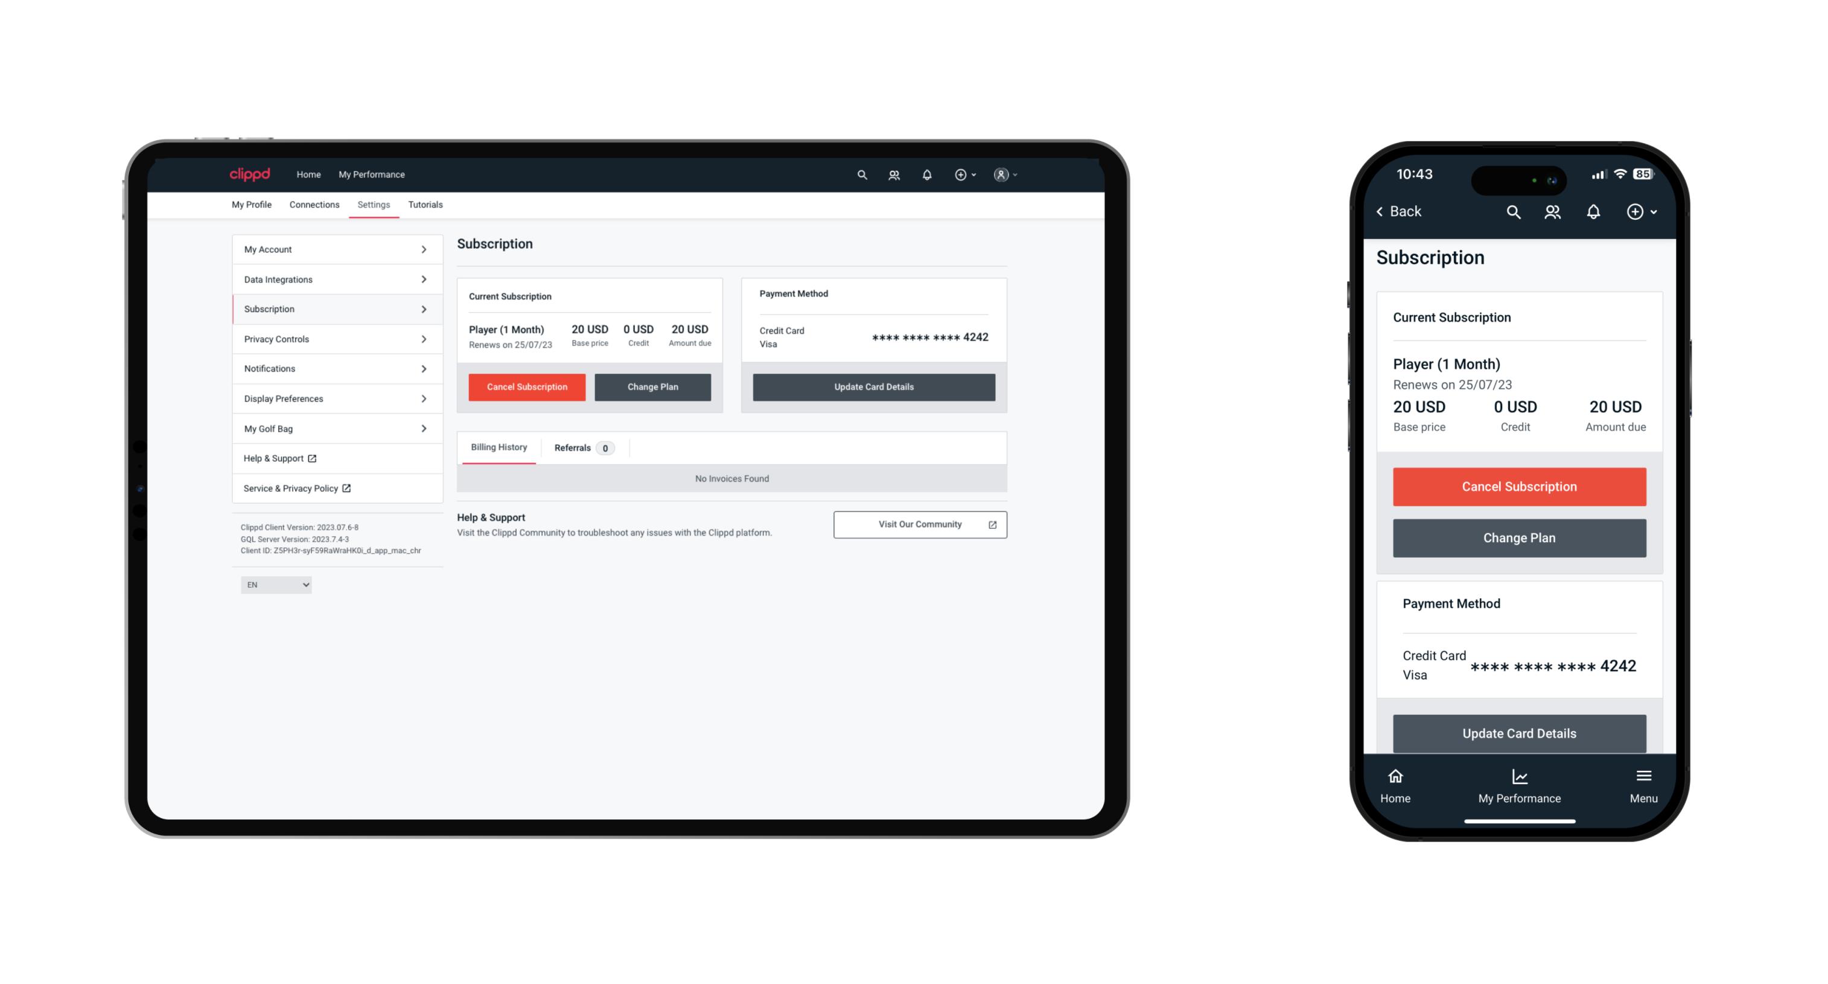Click the notifications bell icon
The image size is (1828, 984).
click(x=927, y=173)
